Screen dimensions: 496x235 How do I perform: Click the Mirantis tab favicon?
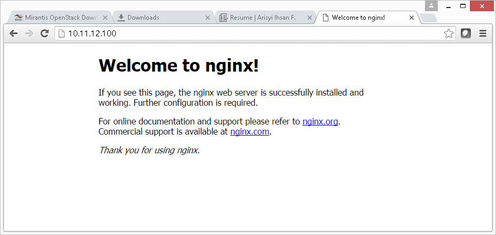pos(19,18)
